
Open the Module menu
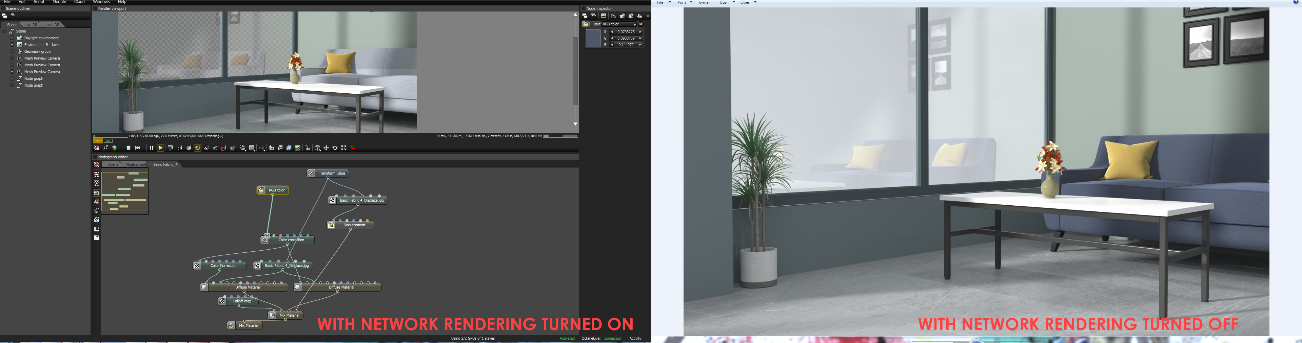pos(59,2)
